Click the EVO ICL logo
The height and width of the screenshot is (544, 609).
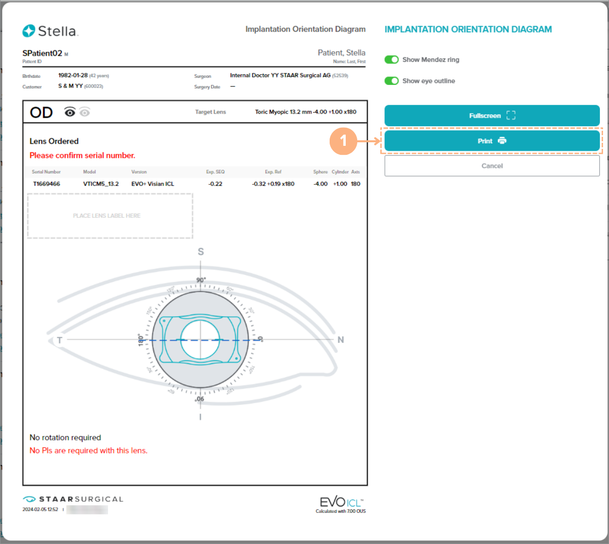tap(341, 502)
